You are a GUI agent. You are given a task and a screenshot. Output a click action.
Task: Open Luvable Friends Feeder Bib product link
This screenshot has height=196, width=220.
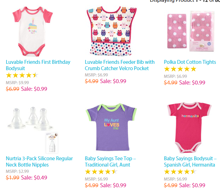click(x=119, y=65)
